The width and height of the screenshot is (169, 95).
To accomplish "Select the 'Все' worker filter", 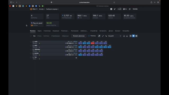I will click(34, 36).
